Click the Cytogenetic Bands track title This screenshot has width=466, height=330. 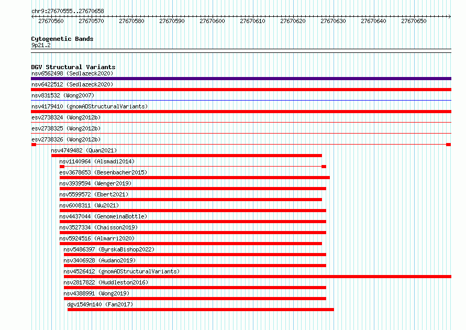[x=62, y=39]
